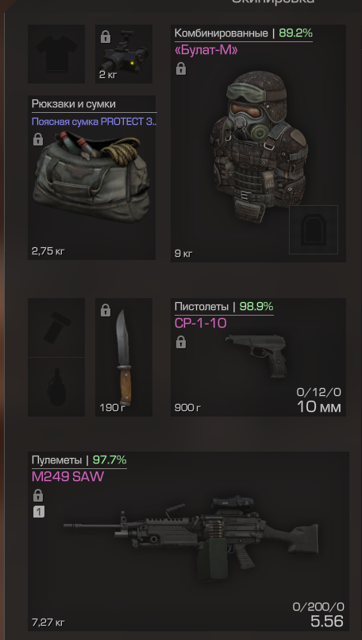The image size is (362, 640).
Task: Toggle lock on night vision device
Action: pos(106,37)
